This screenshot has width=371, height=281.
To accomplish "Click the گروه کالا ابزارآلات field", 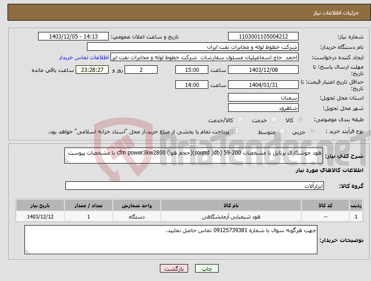I will 195,186.
